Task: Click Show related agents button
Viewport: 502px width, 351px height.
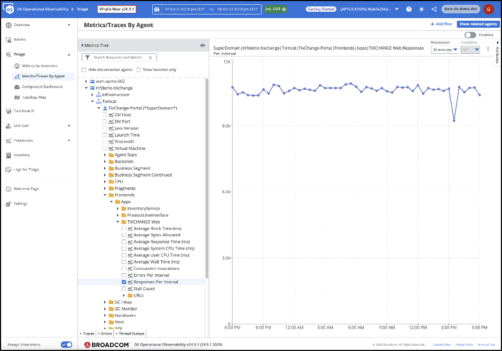Action: click(x=478, y=24)
